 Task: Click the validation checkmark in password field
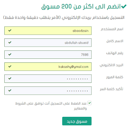(x=10, y=79)
